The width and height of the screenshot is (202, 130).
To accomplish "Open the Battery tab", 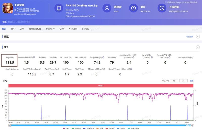I will [x=86, y=29].
